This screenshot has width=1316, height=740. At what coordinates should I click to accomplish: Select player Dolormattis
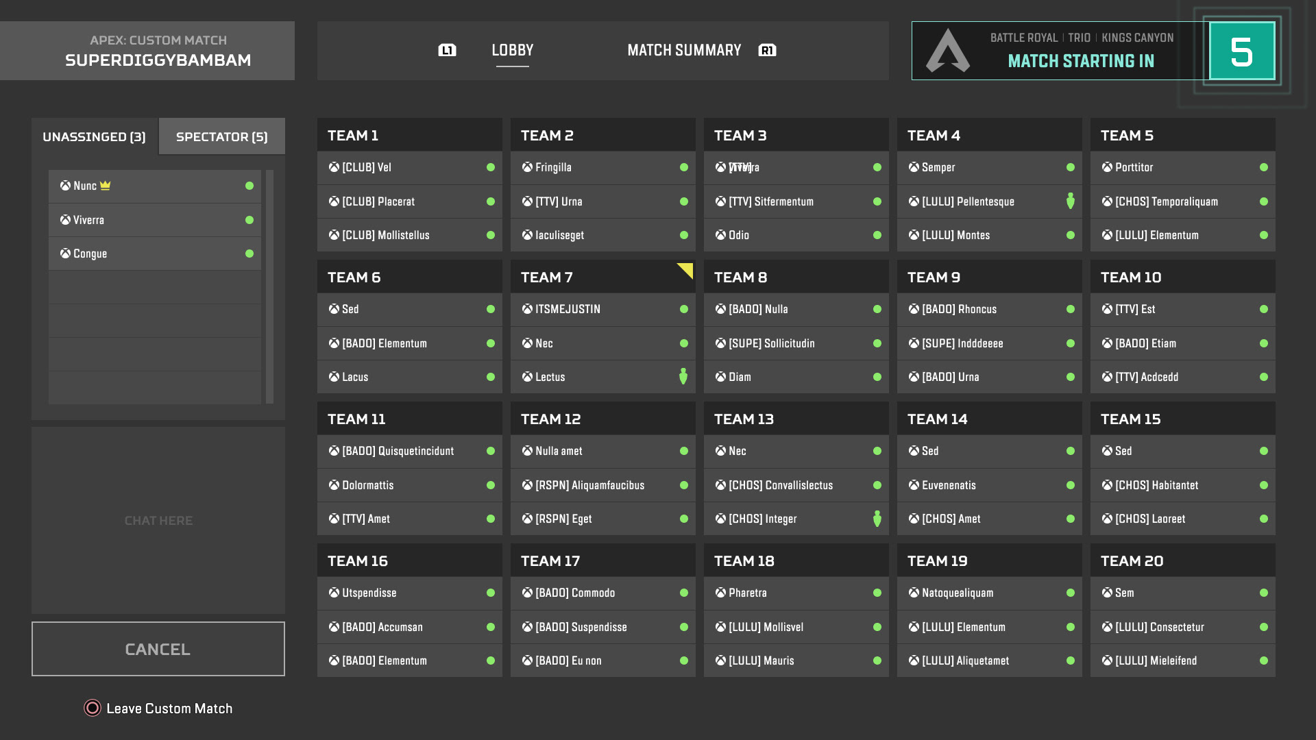coord(410,485)
